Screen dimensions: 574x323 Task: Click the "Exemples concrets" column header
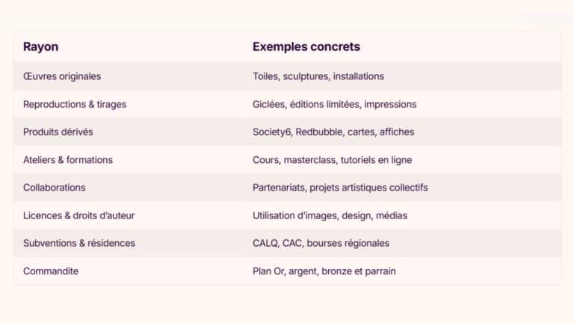tap(306, 46)
